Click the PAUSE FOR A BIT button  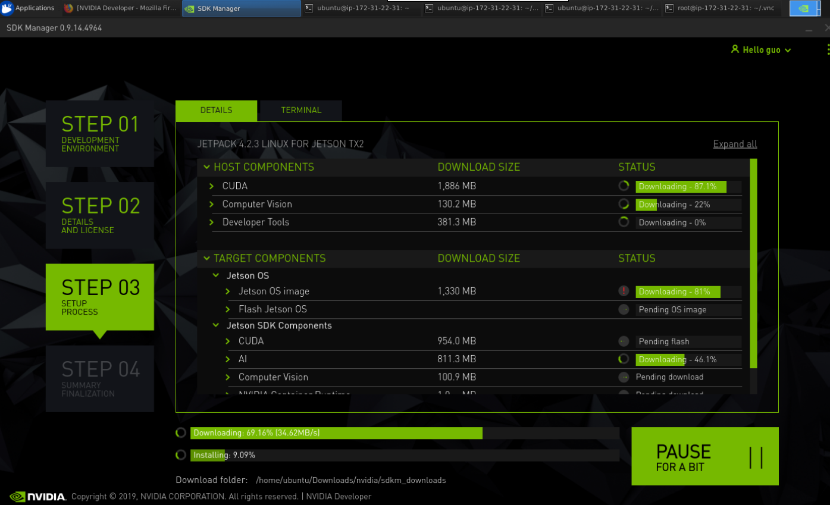[x=705, y=456]
